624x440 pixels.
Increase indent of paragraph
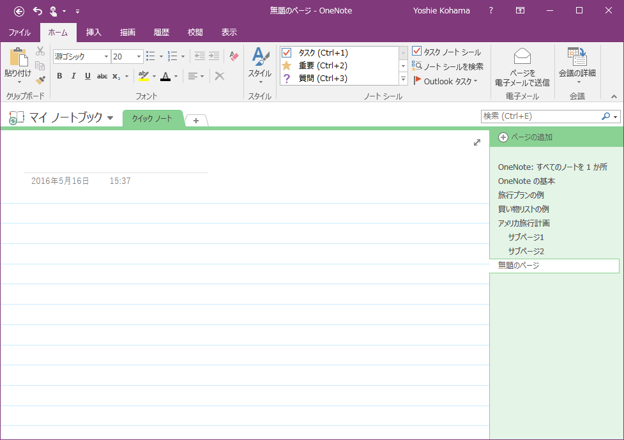pyautogui.click(x=214, y=56)
